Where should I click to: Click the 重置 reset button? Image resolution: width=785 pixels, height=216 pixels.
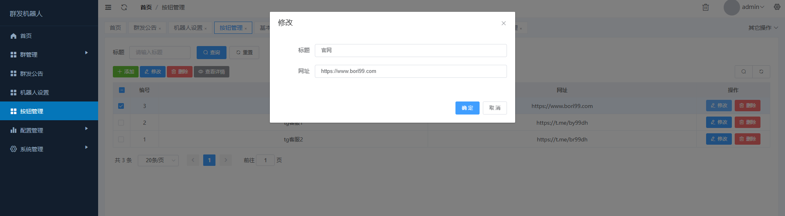point(244,53)
